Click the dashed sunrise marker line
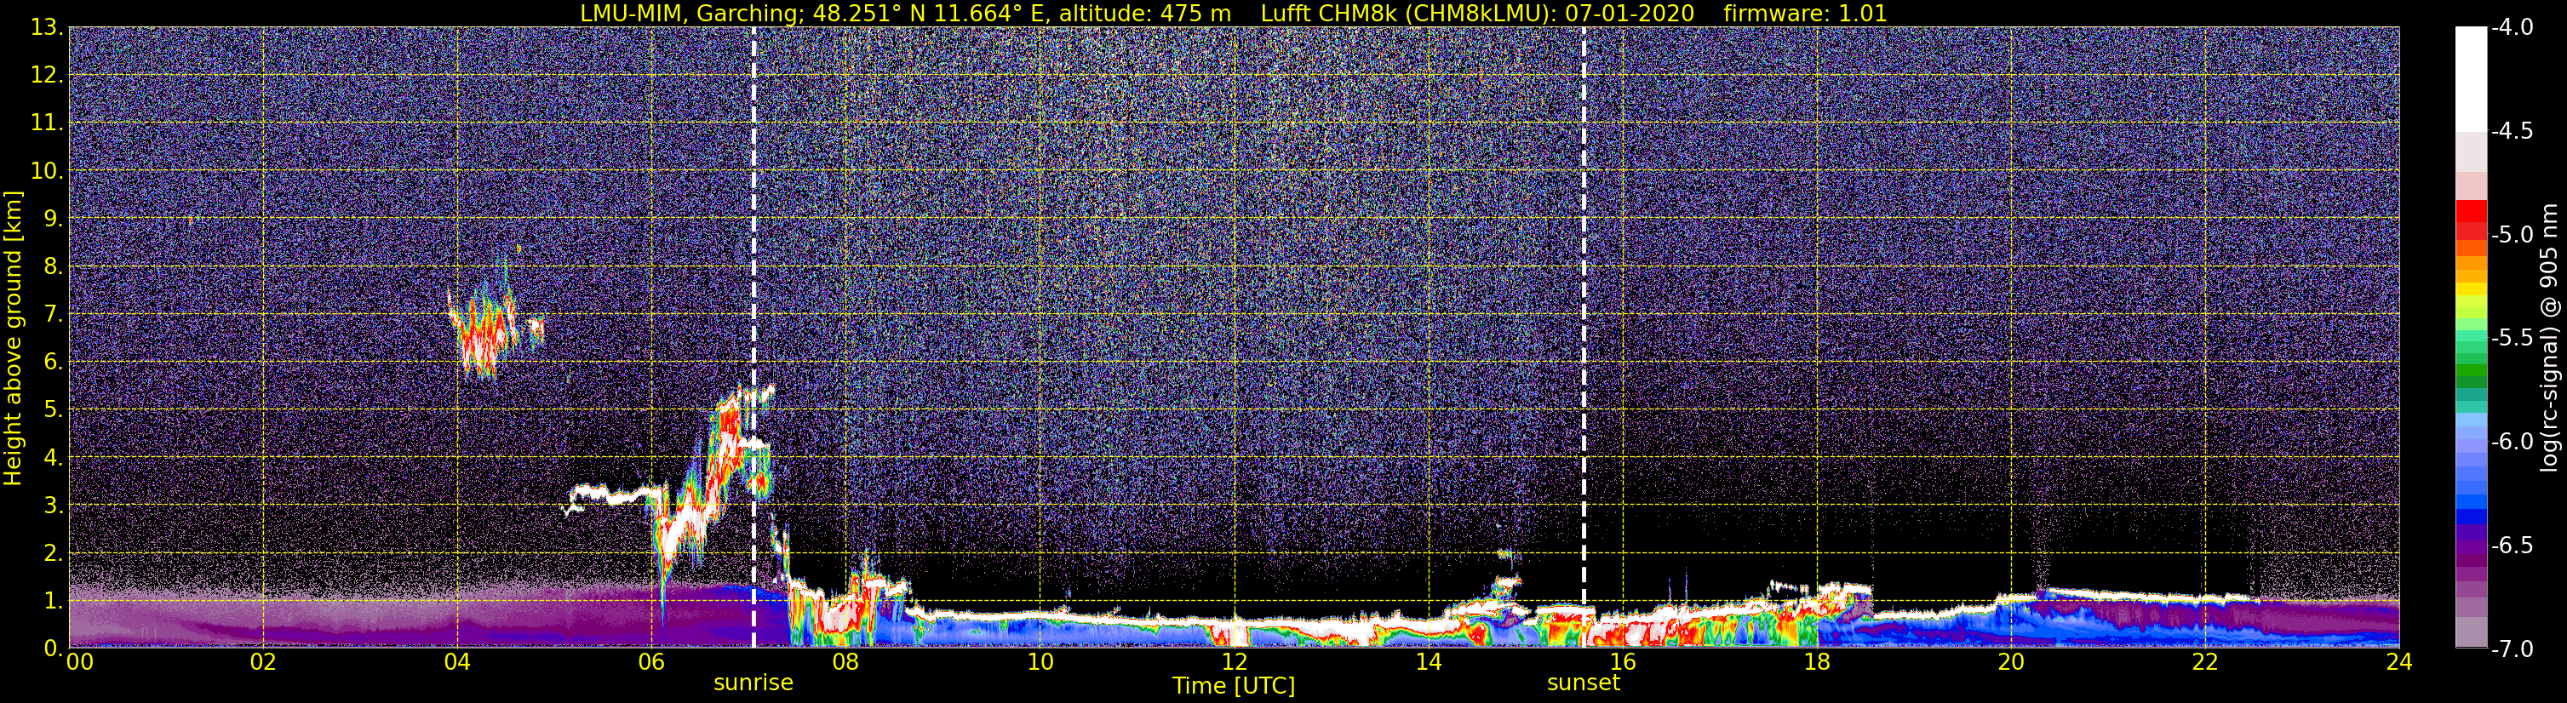Viewport: 2567px width, 703px height. (x=753, y=336)
